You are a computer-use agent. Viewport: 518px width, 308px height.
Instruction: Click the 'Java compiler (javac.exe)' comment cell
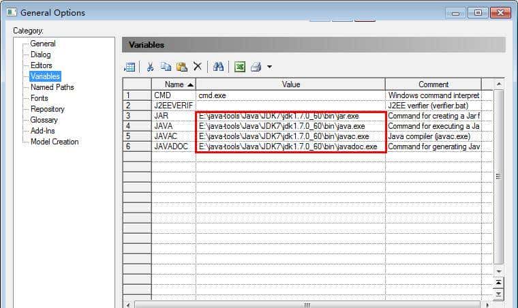click(x=433, y=136)
